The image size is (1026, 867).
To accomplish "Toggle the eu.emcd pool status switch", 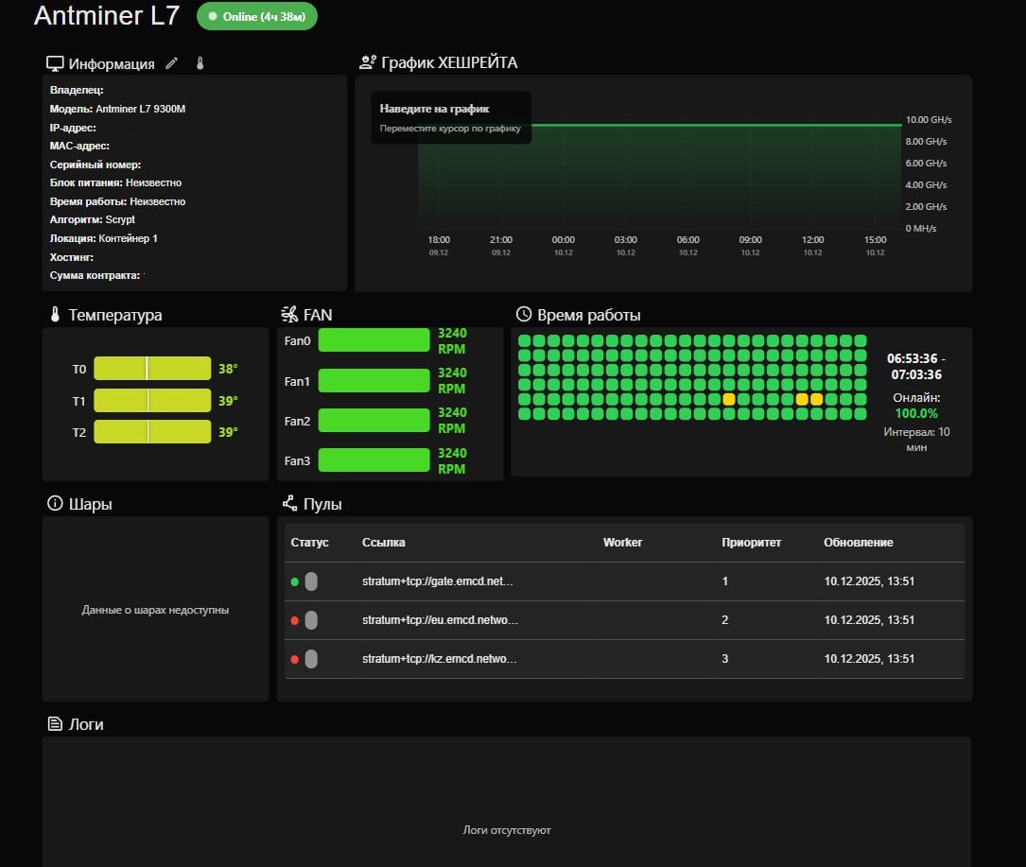I will [311, 620].
